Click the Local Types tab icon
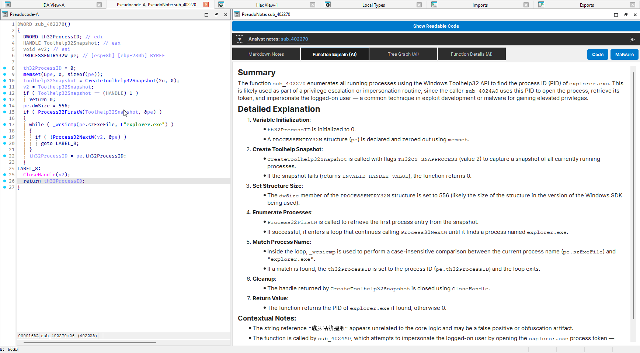The width and height of the screenshot is (640, 353). point(328,5)
